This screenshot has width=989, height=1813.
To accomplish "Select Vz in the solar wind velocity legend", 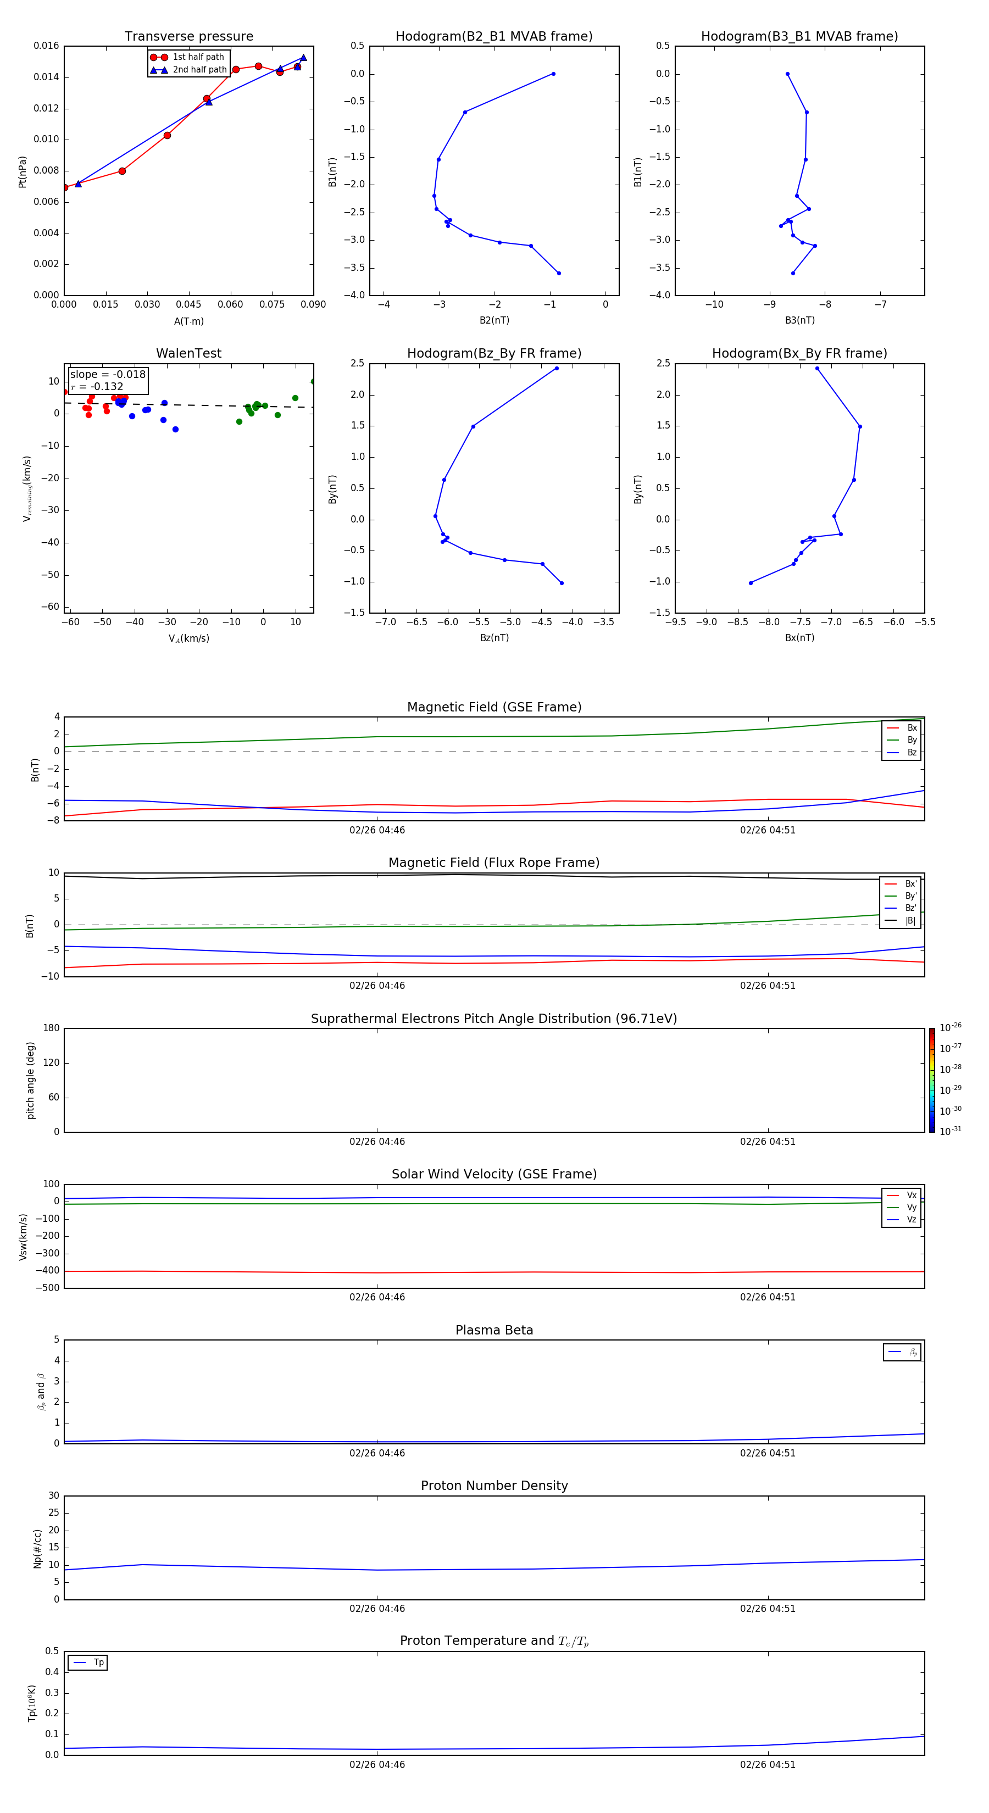I will 902,1220.
